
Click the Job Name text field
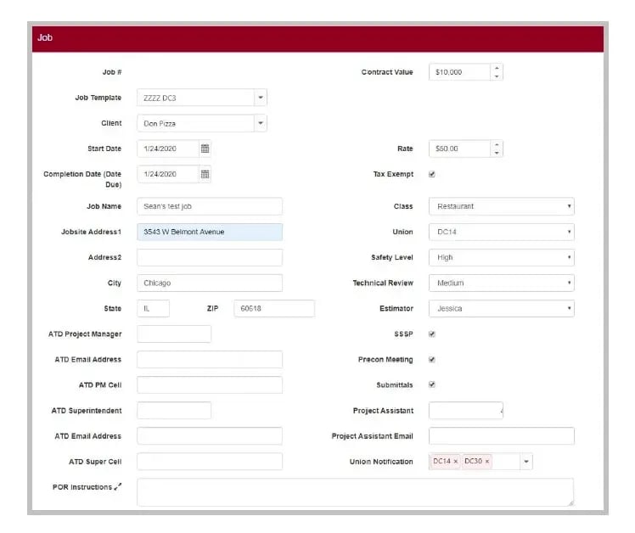click(x=209, y=206)
